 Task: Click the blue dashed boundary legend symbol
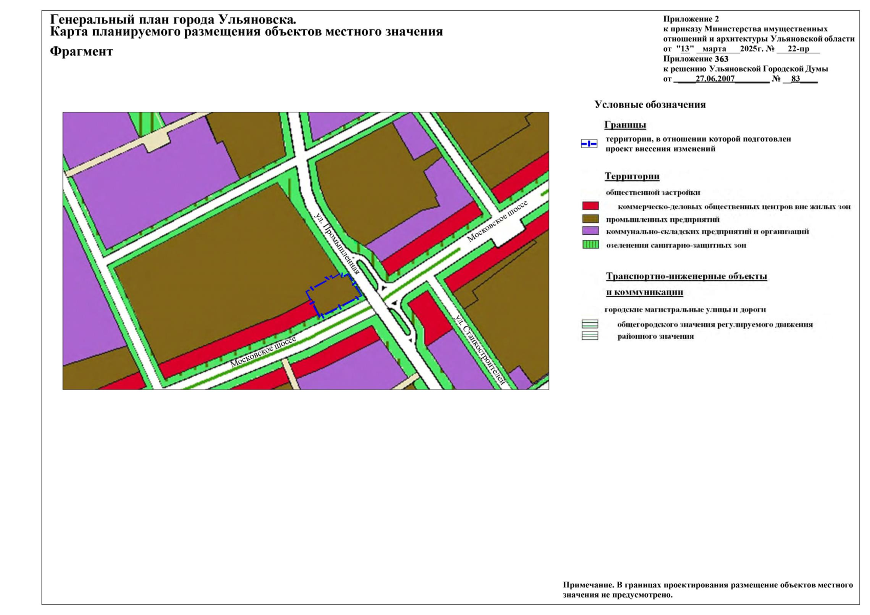(x=589, y=144)
